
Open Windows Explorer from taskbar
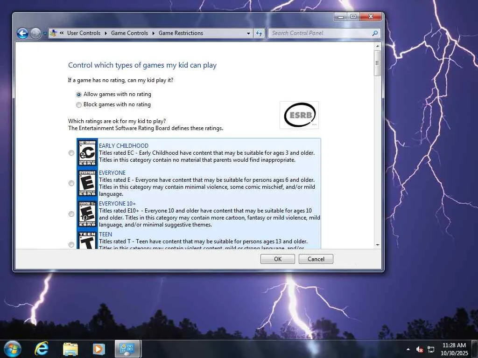coord(70,349)
